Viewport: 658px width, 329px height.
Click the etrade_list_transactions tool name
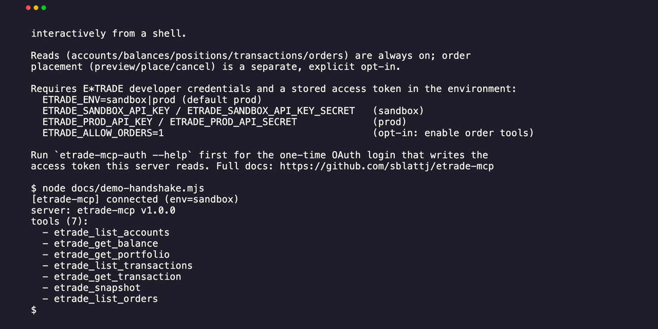(123, 266)
